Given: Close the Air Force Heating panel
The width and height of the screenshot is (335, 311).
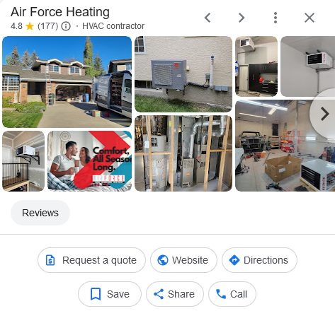Looking at the screenshot, I should tap(310, 18).
